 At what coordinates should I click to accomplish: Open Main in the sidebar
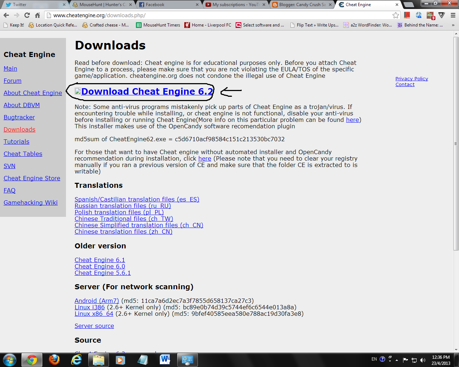(x=10, y=68)
